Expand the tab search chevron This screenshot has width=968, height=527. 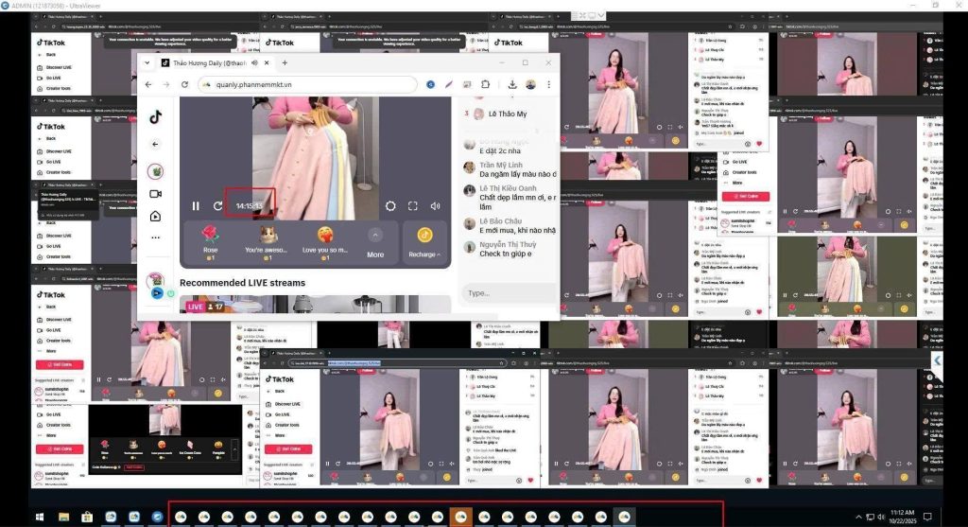pos(147,63)
